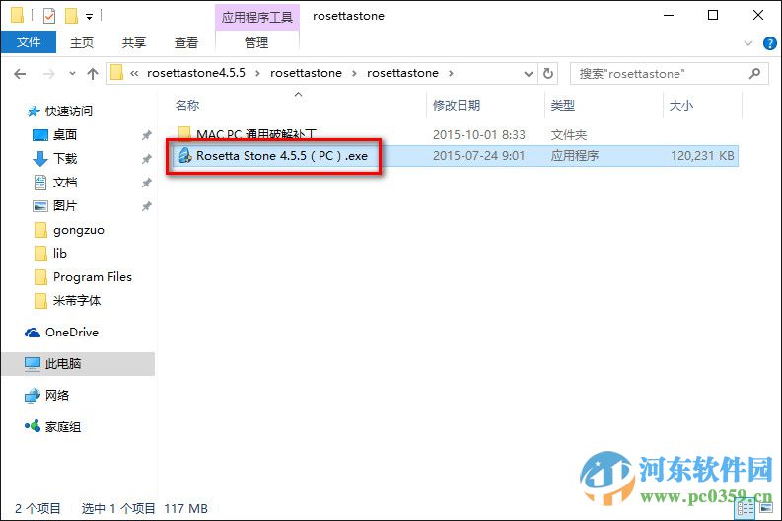
Task: Open the lib folder in the sidebar
Action: tap(60, 253)
